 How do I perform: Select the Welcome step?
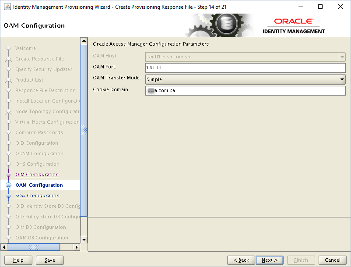(25, 48)
